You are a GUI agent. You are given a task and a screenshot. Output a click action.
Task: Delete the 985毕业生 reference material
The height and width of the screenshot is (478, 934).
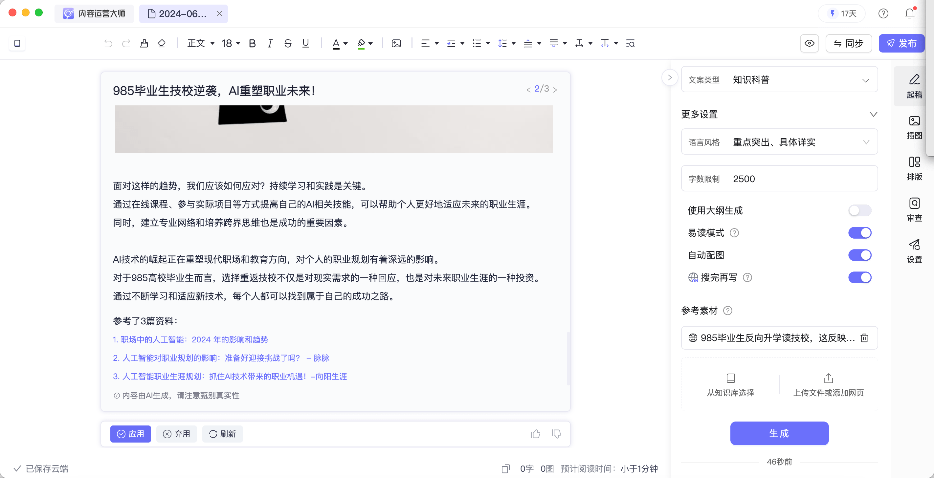864,338
